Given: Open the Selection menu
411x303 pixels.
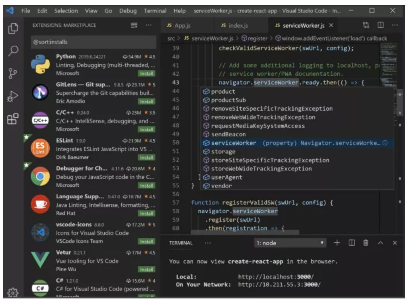Looking at the screenshot, I should coord(66,11).
